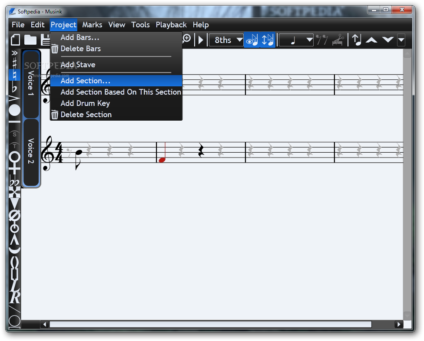Expand left palette with double chevron
Viewport: 424px width, 341px height.
15,53
